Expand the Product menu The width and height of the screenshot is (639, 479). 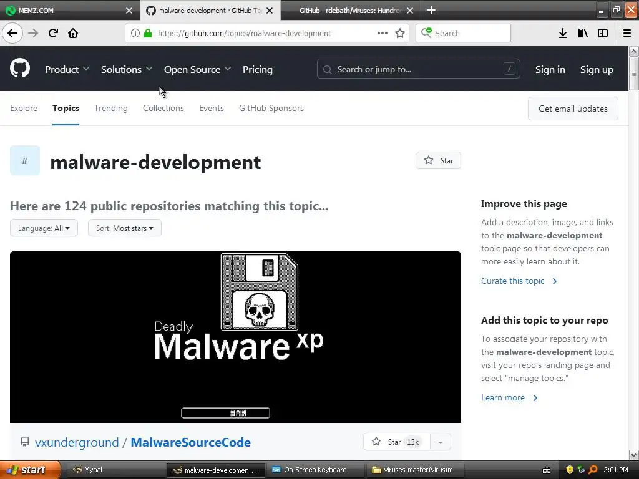[67, 70]
